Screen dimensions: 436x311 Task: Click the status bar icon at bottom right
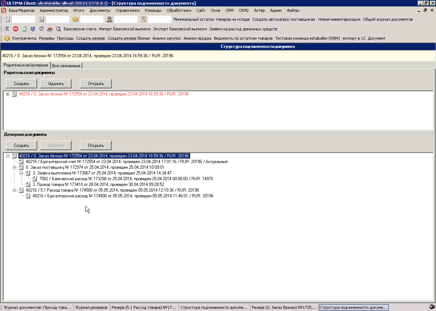point(432,307)
